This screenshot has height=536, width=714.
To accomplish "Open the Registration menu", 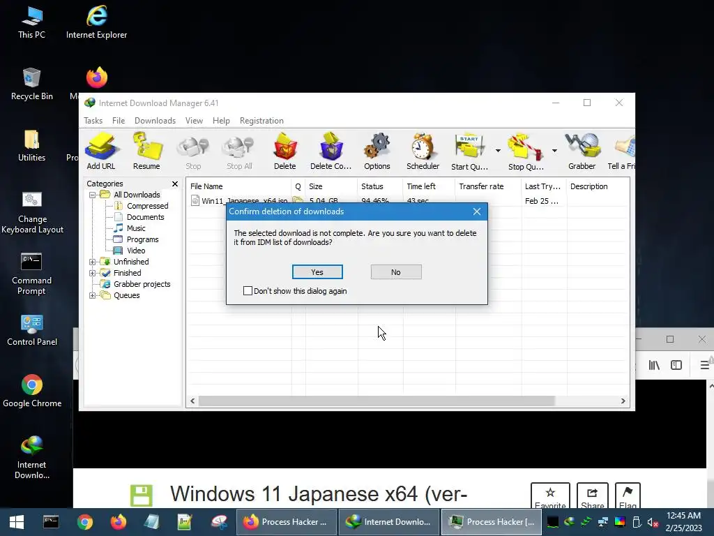I will (x=261, y=121).
